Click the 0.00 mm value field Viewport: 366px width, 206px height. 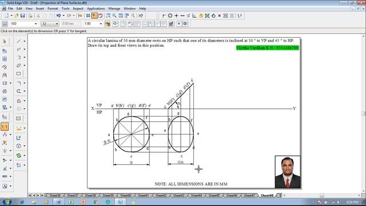point(71,23)
